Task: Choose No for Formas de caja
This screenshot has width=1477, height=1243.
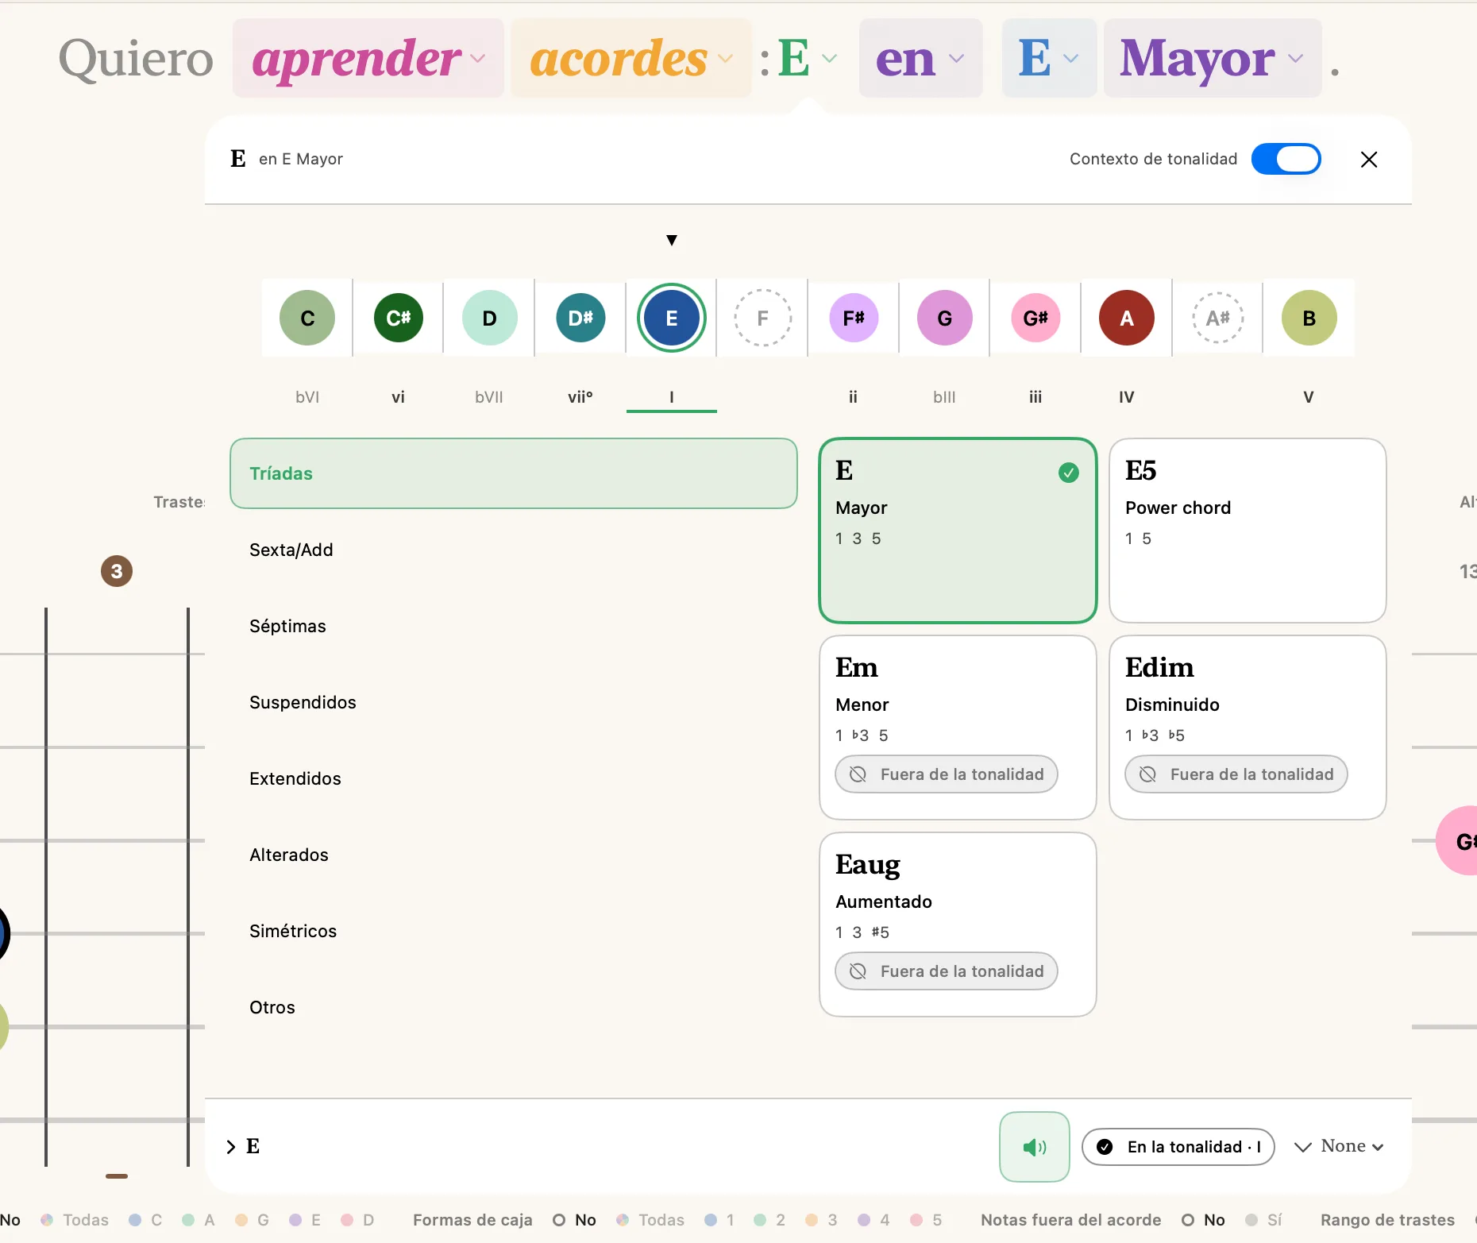Action: pos(575,1220)
